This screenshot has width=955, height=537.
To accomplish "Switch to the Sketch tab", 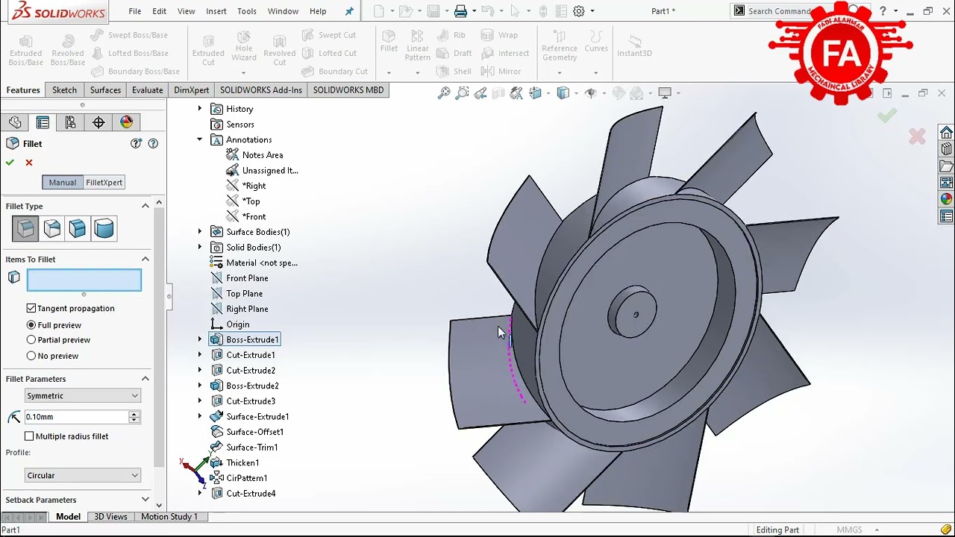I will click(64, 90).
